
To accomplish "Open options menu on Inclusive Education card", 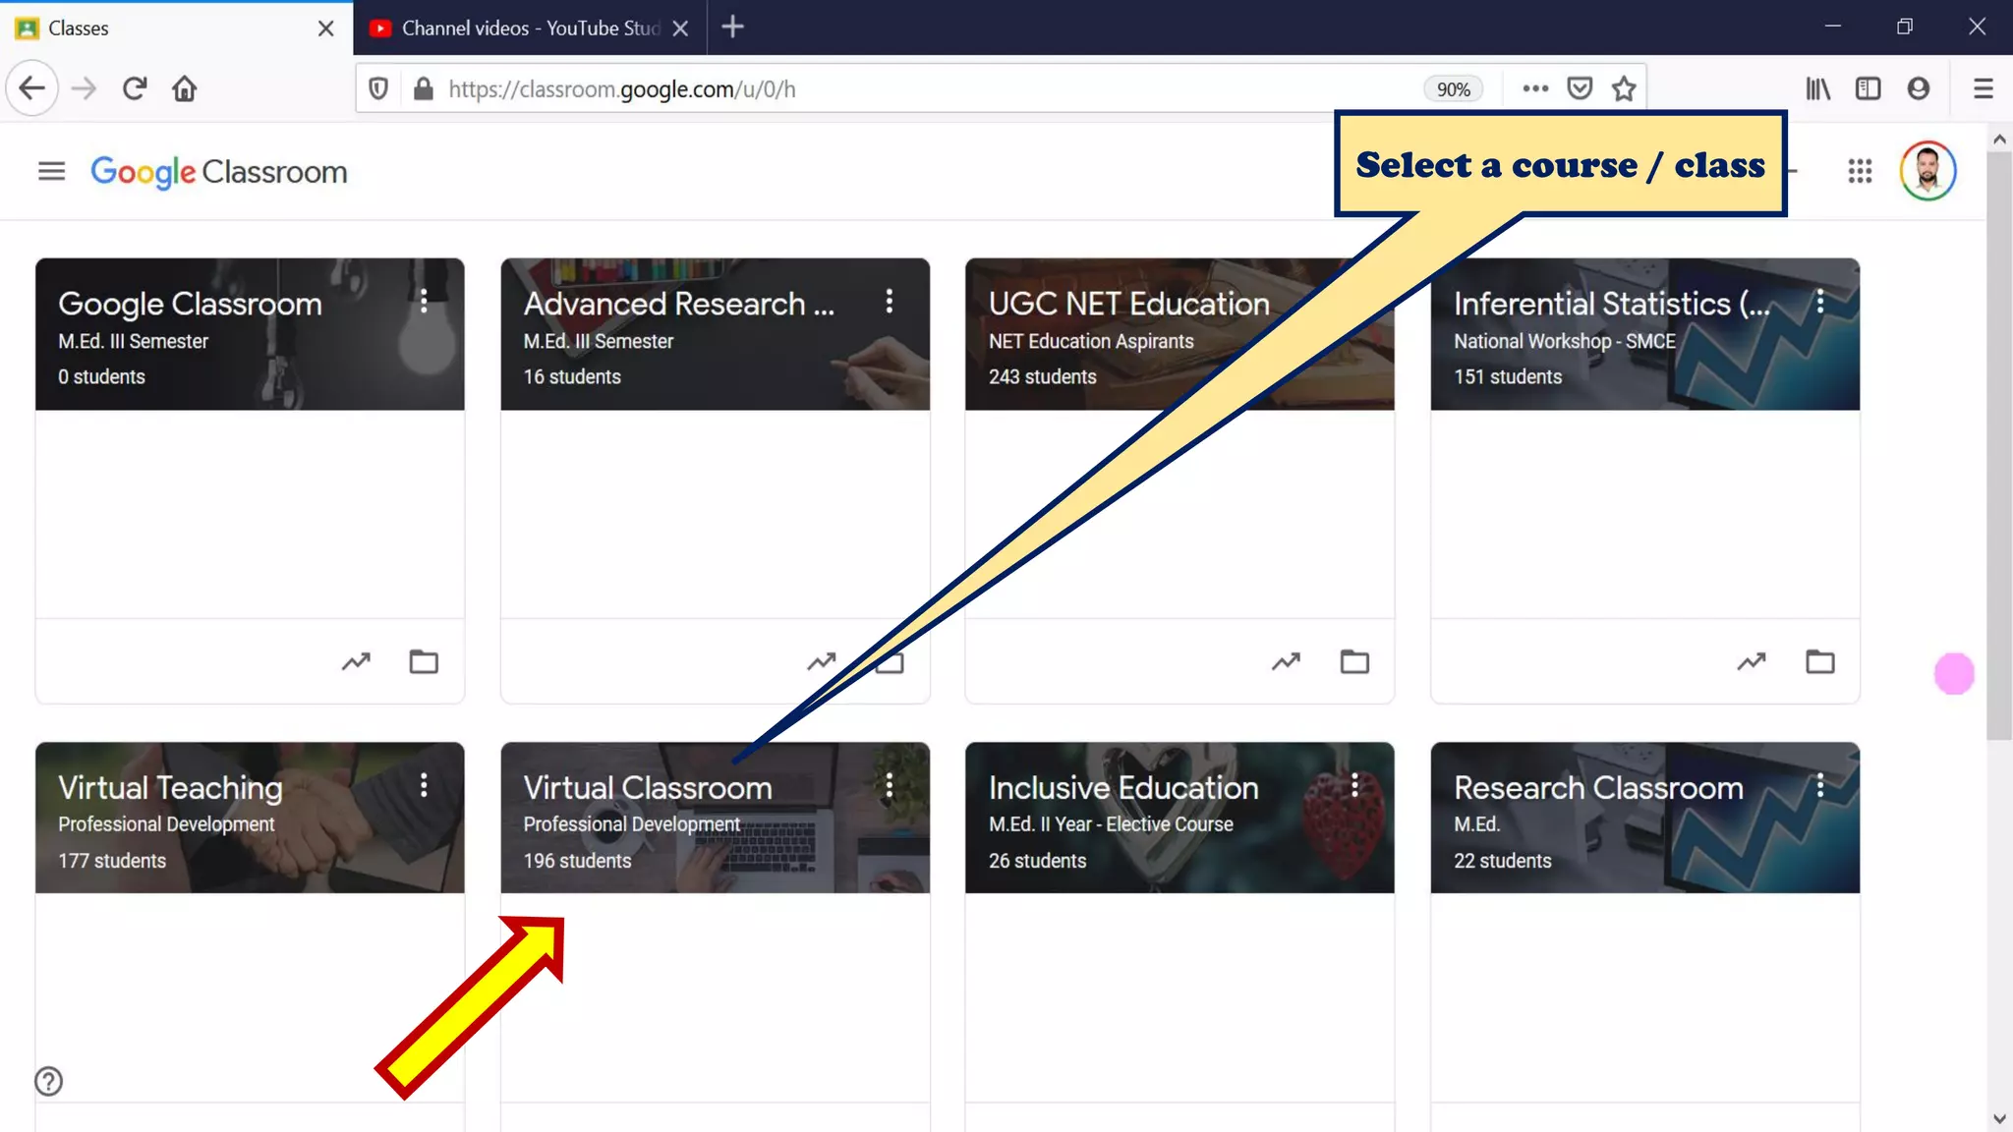I will click(x=1354, y=784).
